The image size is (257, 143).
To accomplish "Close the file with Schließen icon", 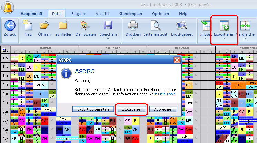I will (64, 25).
